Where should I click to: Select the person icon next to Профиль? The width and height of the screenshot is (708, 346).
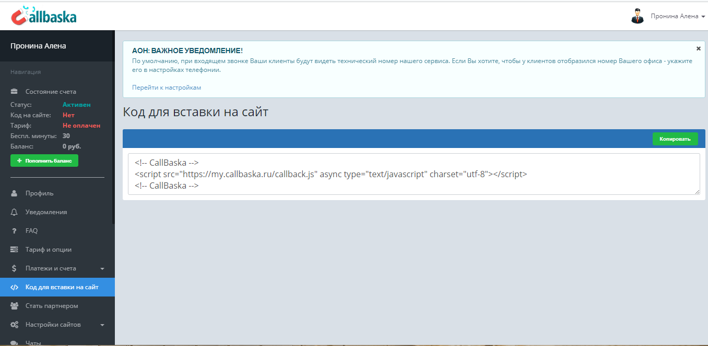tap(14, 193)
